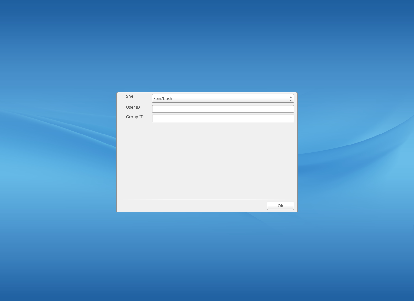This screenshot has width=414, height=301.
Task: Click the User ID label
Action: click(x=133, y=107)
